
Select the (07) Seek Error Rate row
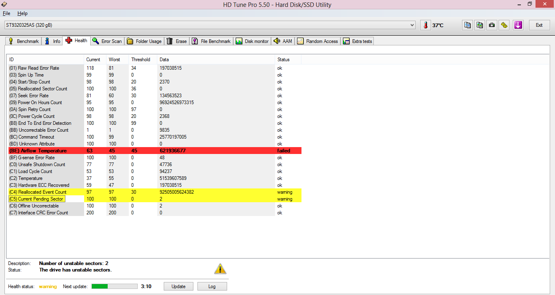[155, 96]
